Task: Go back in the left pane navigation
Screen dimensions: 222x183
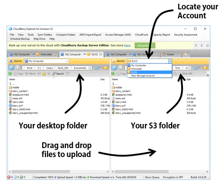Action: (11, 68)
